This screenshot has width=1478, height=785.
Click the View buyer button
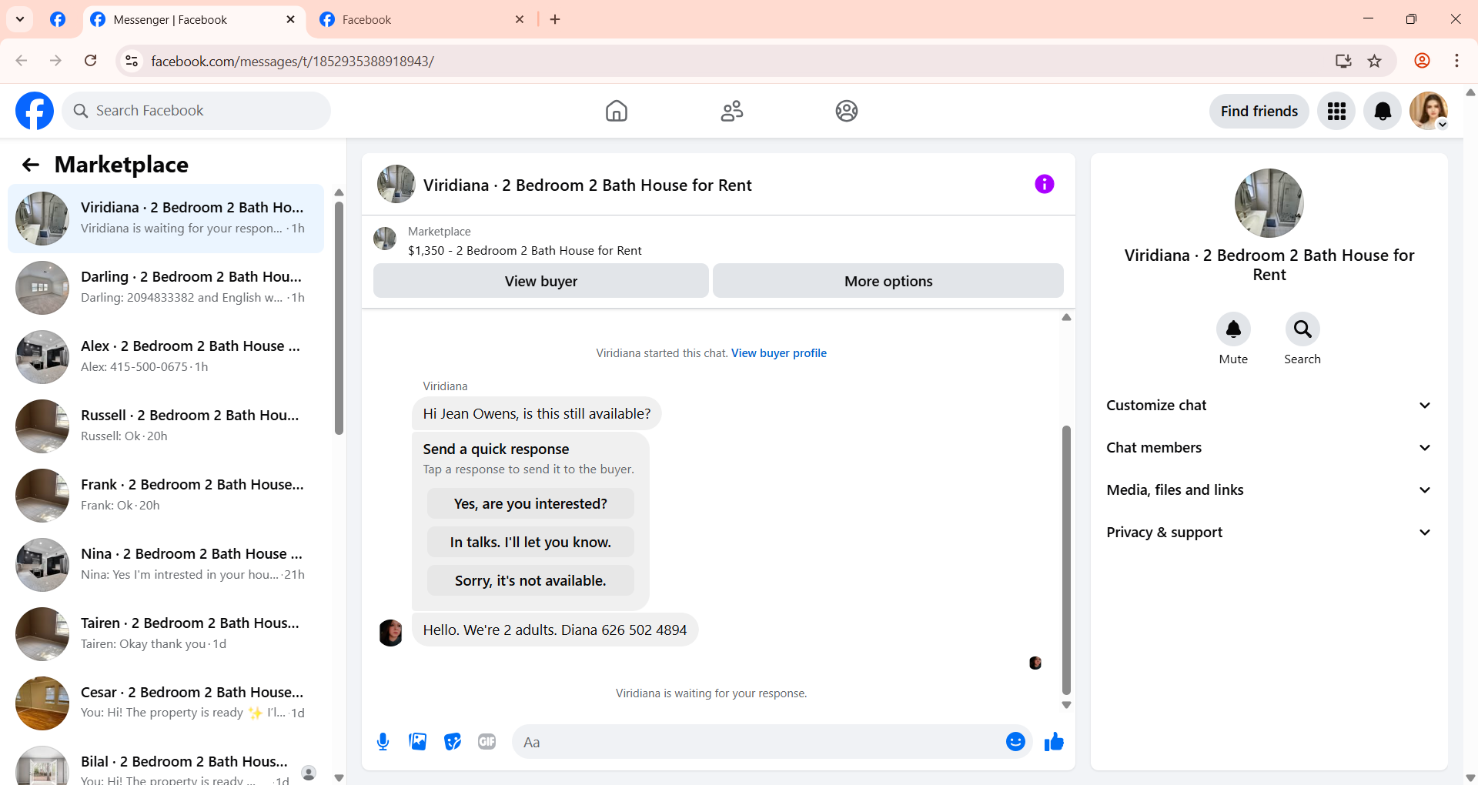541,281
